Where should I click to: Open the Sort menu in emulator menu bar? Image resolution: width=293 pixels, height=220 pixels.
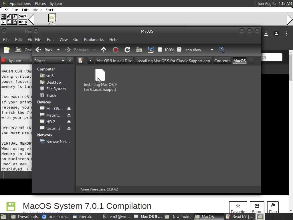pos(49,10)
